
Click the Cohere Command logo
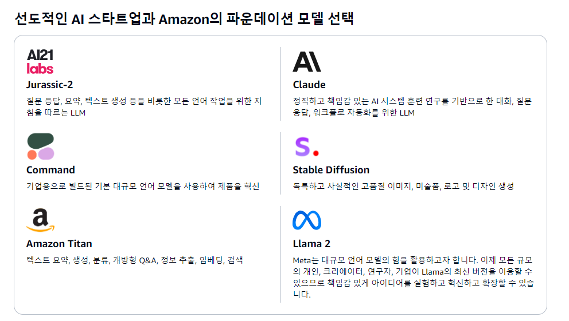41,146
